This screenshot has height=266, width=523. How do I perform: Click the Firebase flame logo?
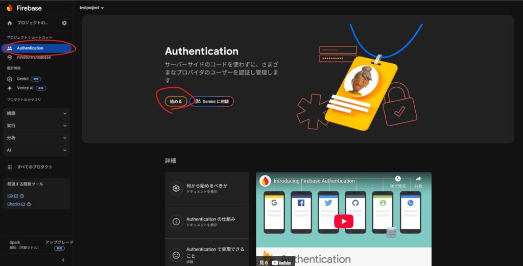[x=10, y=8]
